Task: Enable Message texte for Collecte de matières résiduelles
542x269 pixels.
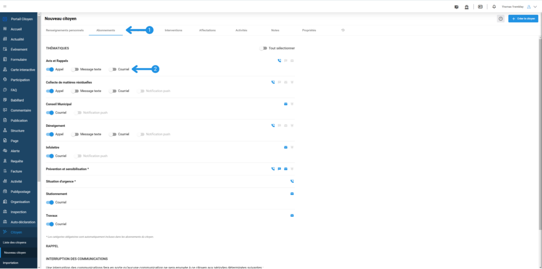Action: click(75, 91)
